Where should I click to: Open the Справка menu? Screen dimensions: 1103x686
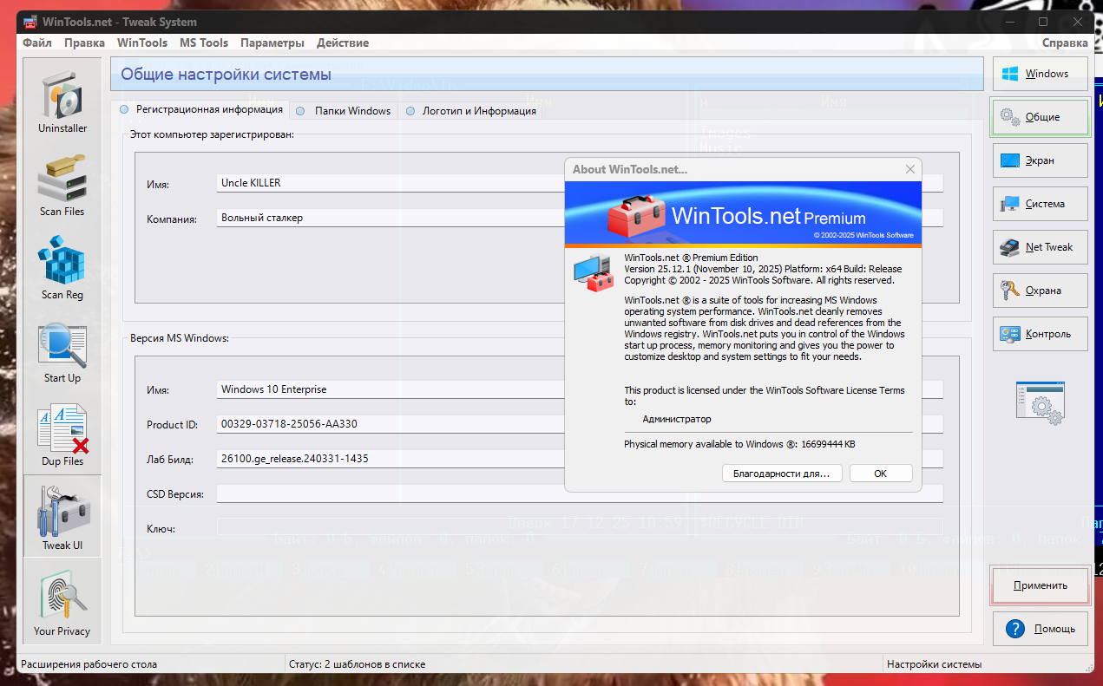click(1065, 42)
